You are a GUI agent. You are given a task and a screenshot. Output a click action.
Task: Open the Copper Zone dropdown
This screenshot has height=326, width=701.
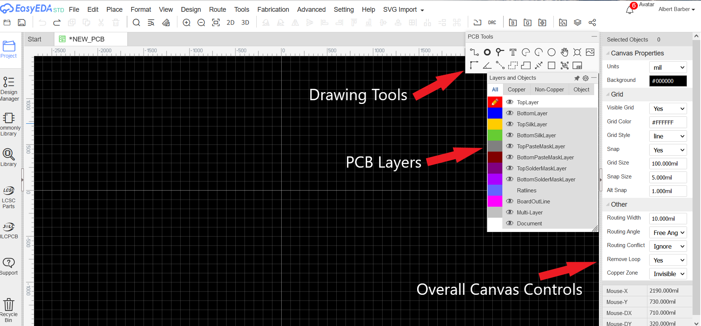pyautogui.click(x=668, y=274)
